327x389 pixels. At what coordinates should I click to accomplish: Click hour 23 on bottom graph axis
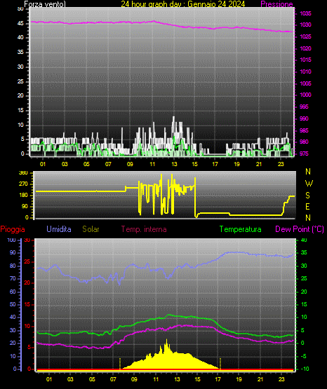[x=281, y=379]
